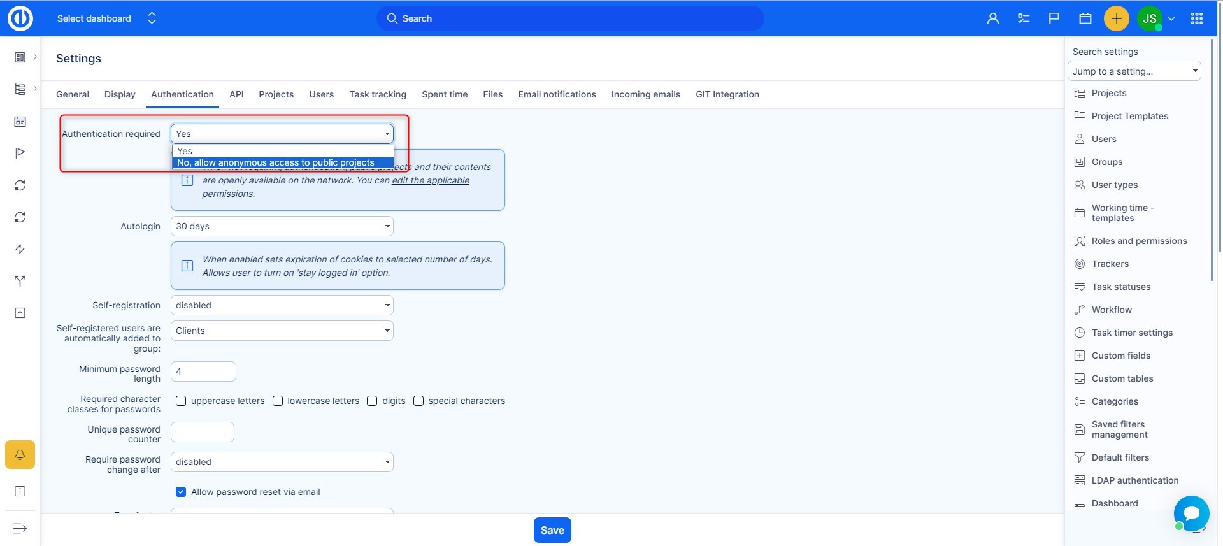Check the digits password requirement
This screenshot has height=546, width=1223.
[x=372, y=401]
